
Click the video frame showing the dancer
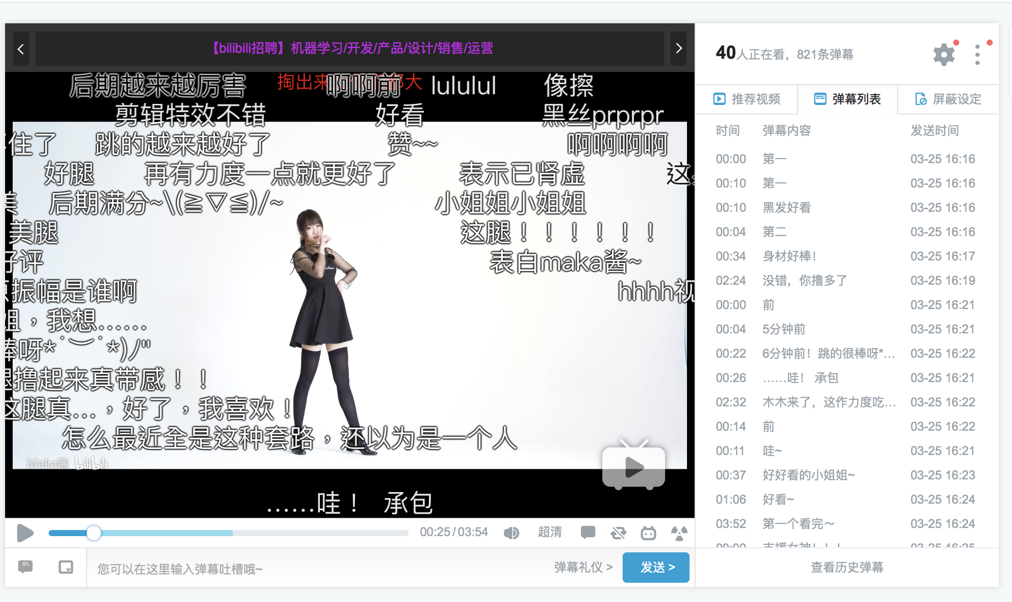[350, 295]
